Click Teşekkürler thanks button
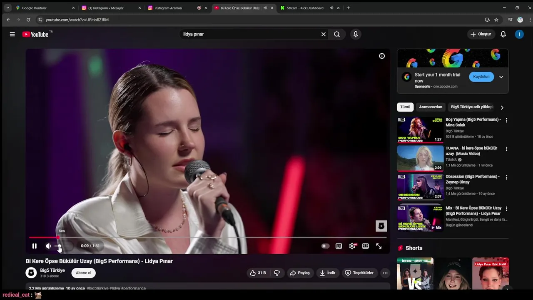Image resolution: width=533 pixels, height=300 pixels. [x=359, y=273]
